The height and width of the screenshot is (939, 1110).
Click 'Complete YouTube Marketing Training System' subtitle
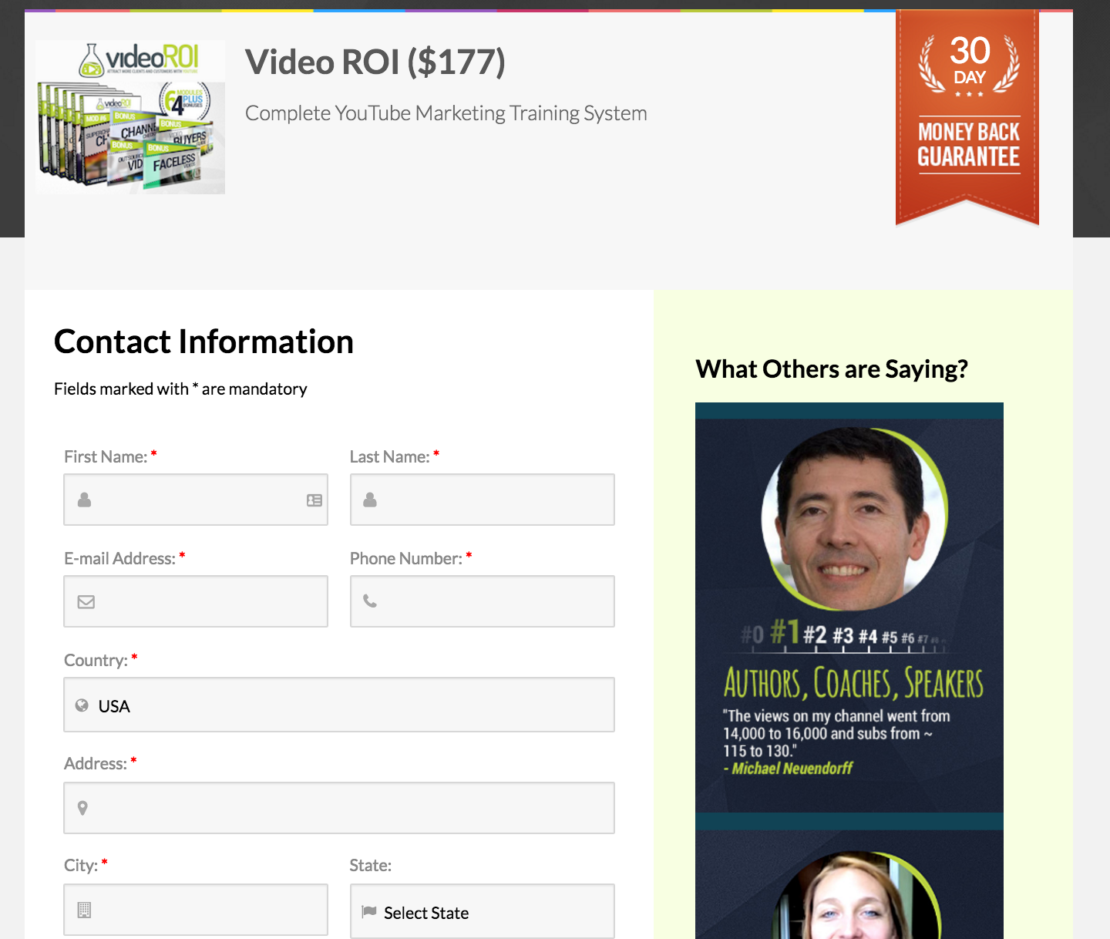coord(446,113)
